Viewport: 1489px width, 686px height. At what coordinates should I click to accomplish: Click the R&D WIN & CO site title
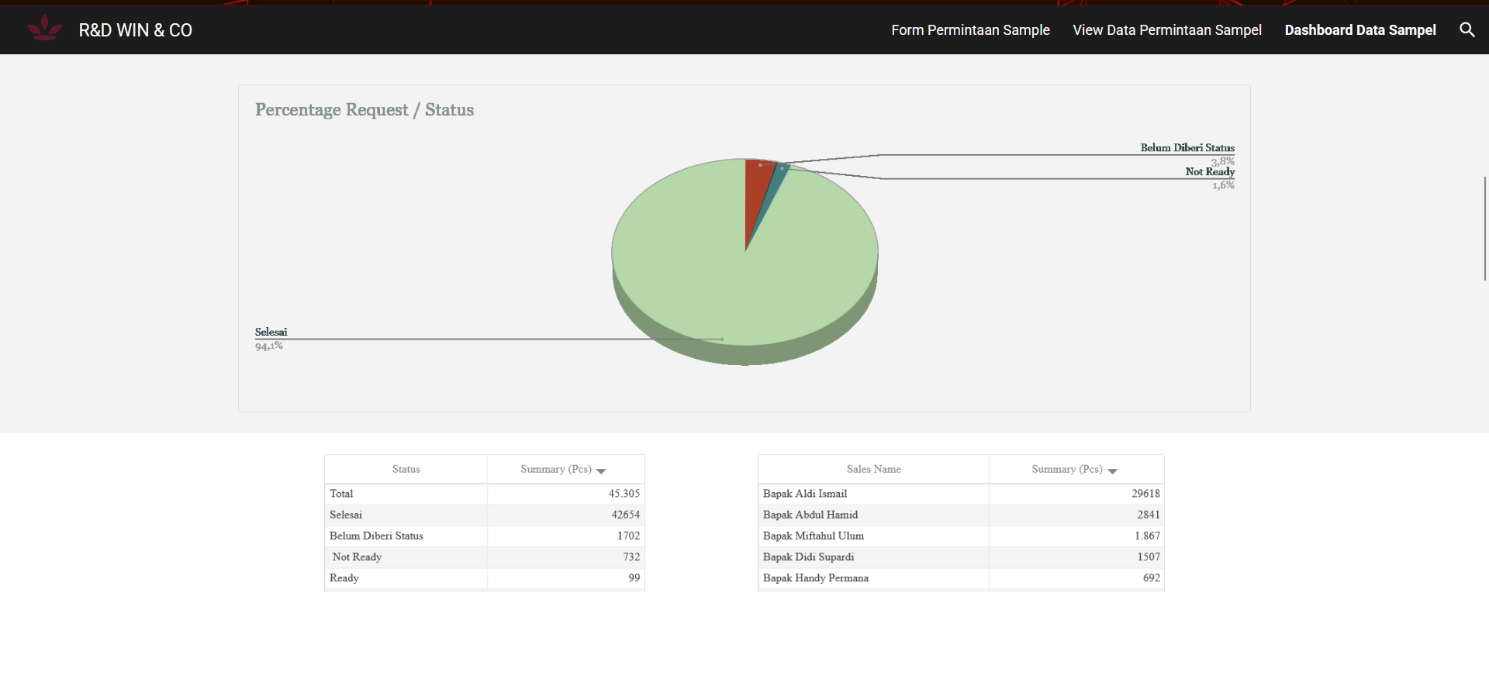(x=136, y=30)
